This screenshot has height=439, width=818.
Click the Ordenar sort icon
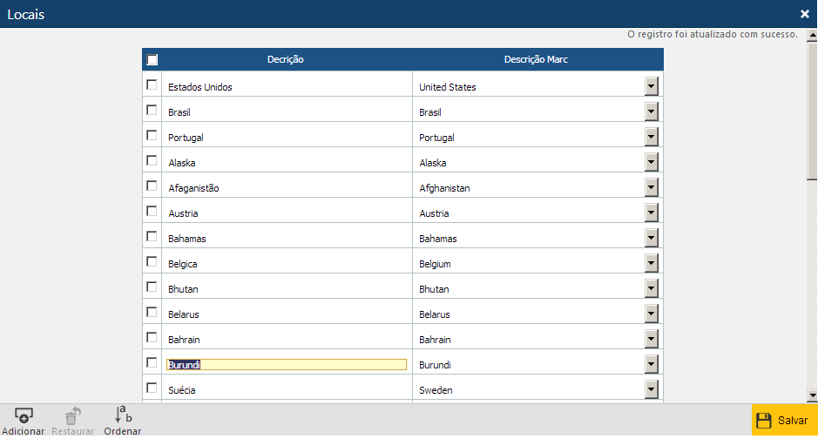(x=123, y=415)
